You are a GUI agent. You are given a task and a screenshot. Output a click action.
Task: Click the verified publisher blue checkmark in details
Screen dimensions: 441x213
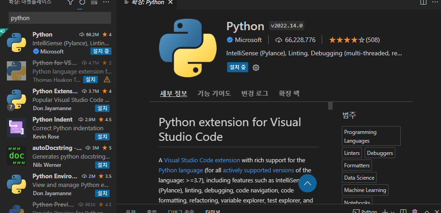tap(230, 40)
